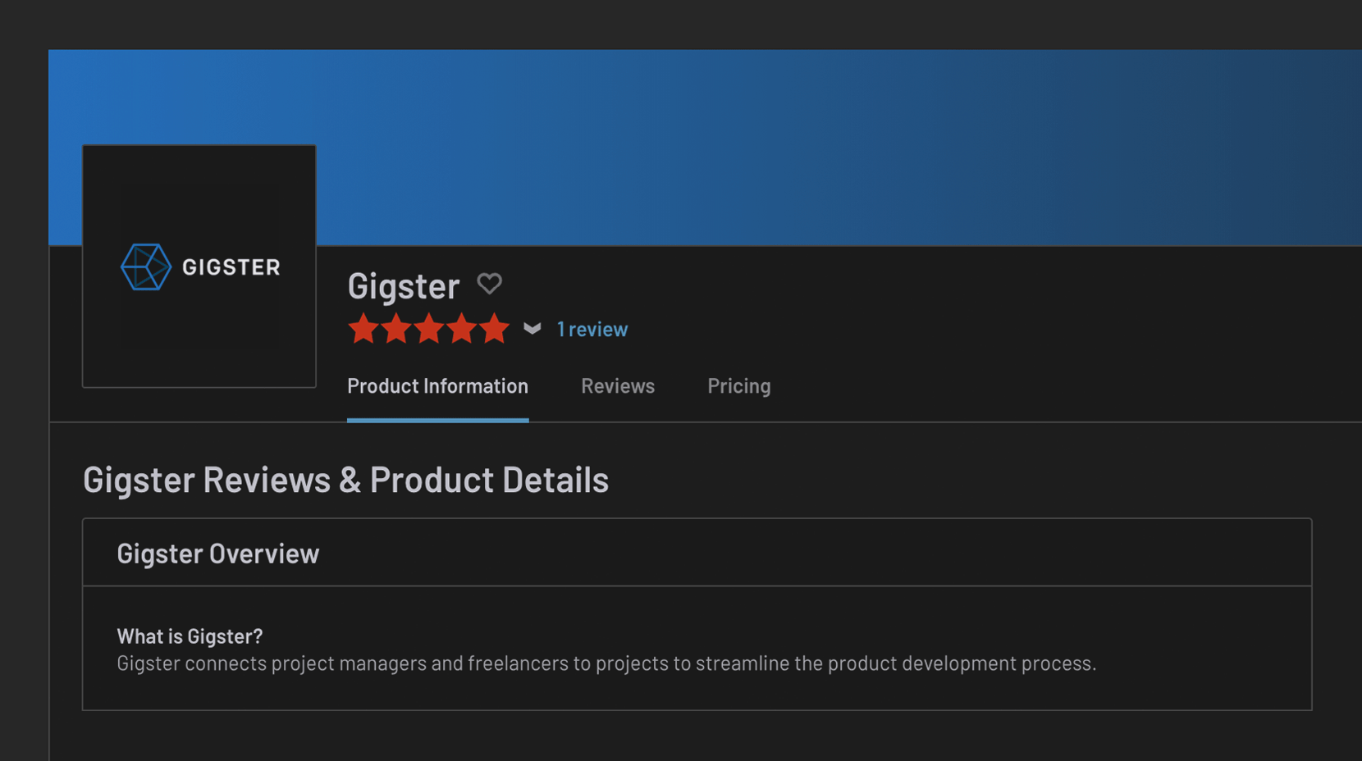Click the GIGSTER wordmark in the logo tile
This screenshot has height=761, width=1362.
click(x=231, y=267)
